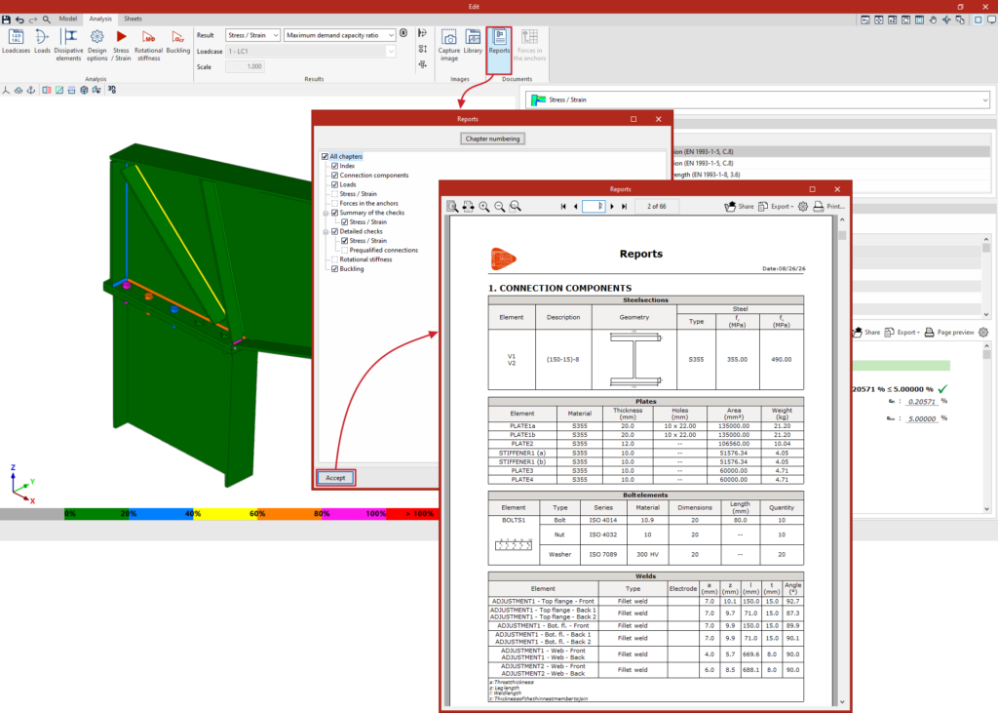Viewport: 998px width, 713px height.
Task: Uncheck the All chapters checkbox
Action: click(326, 156)
